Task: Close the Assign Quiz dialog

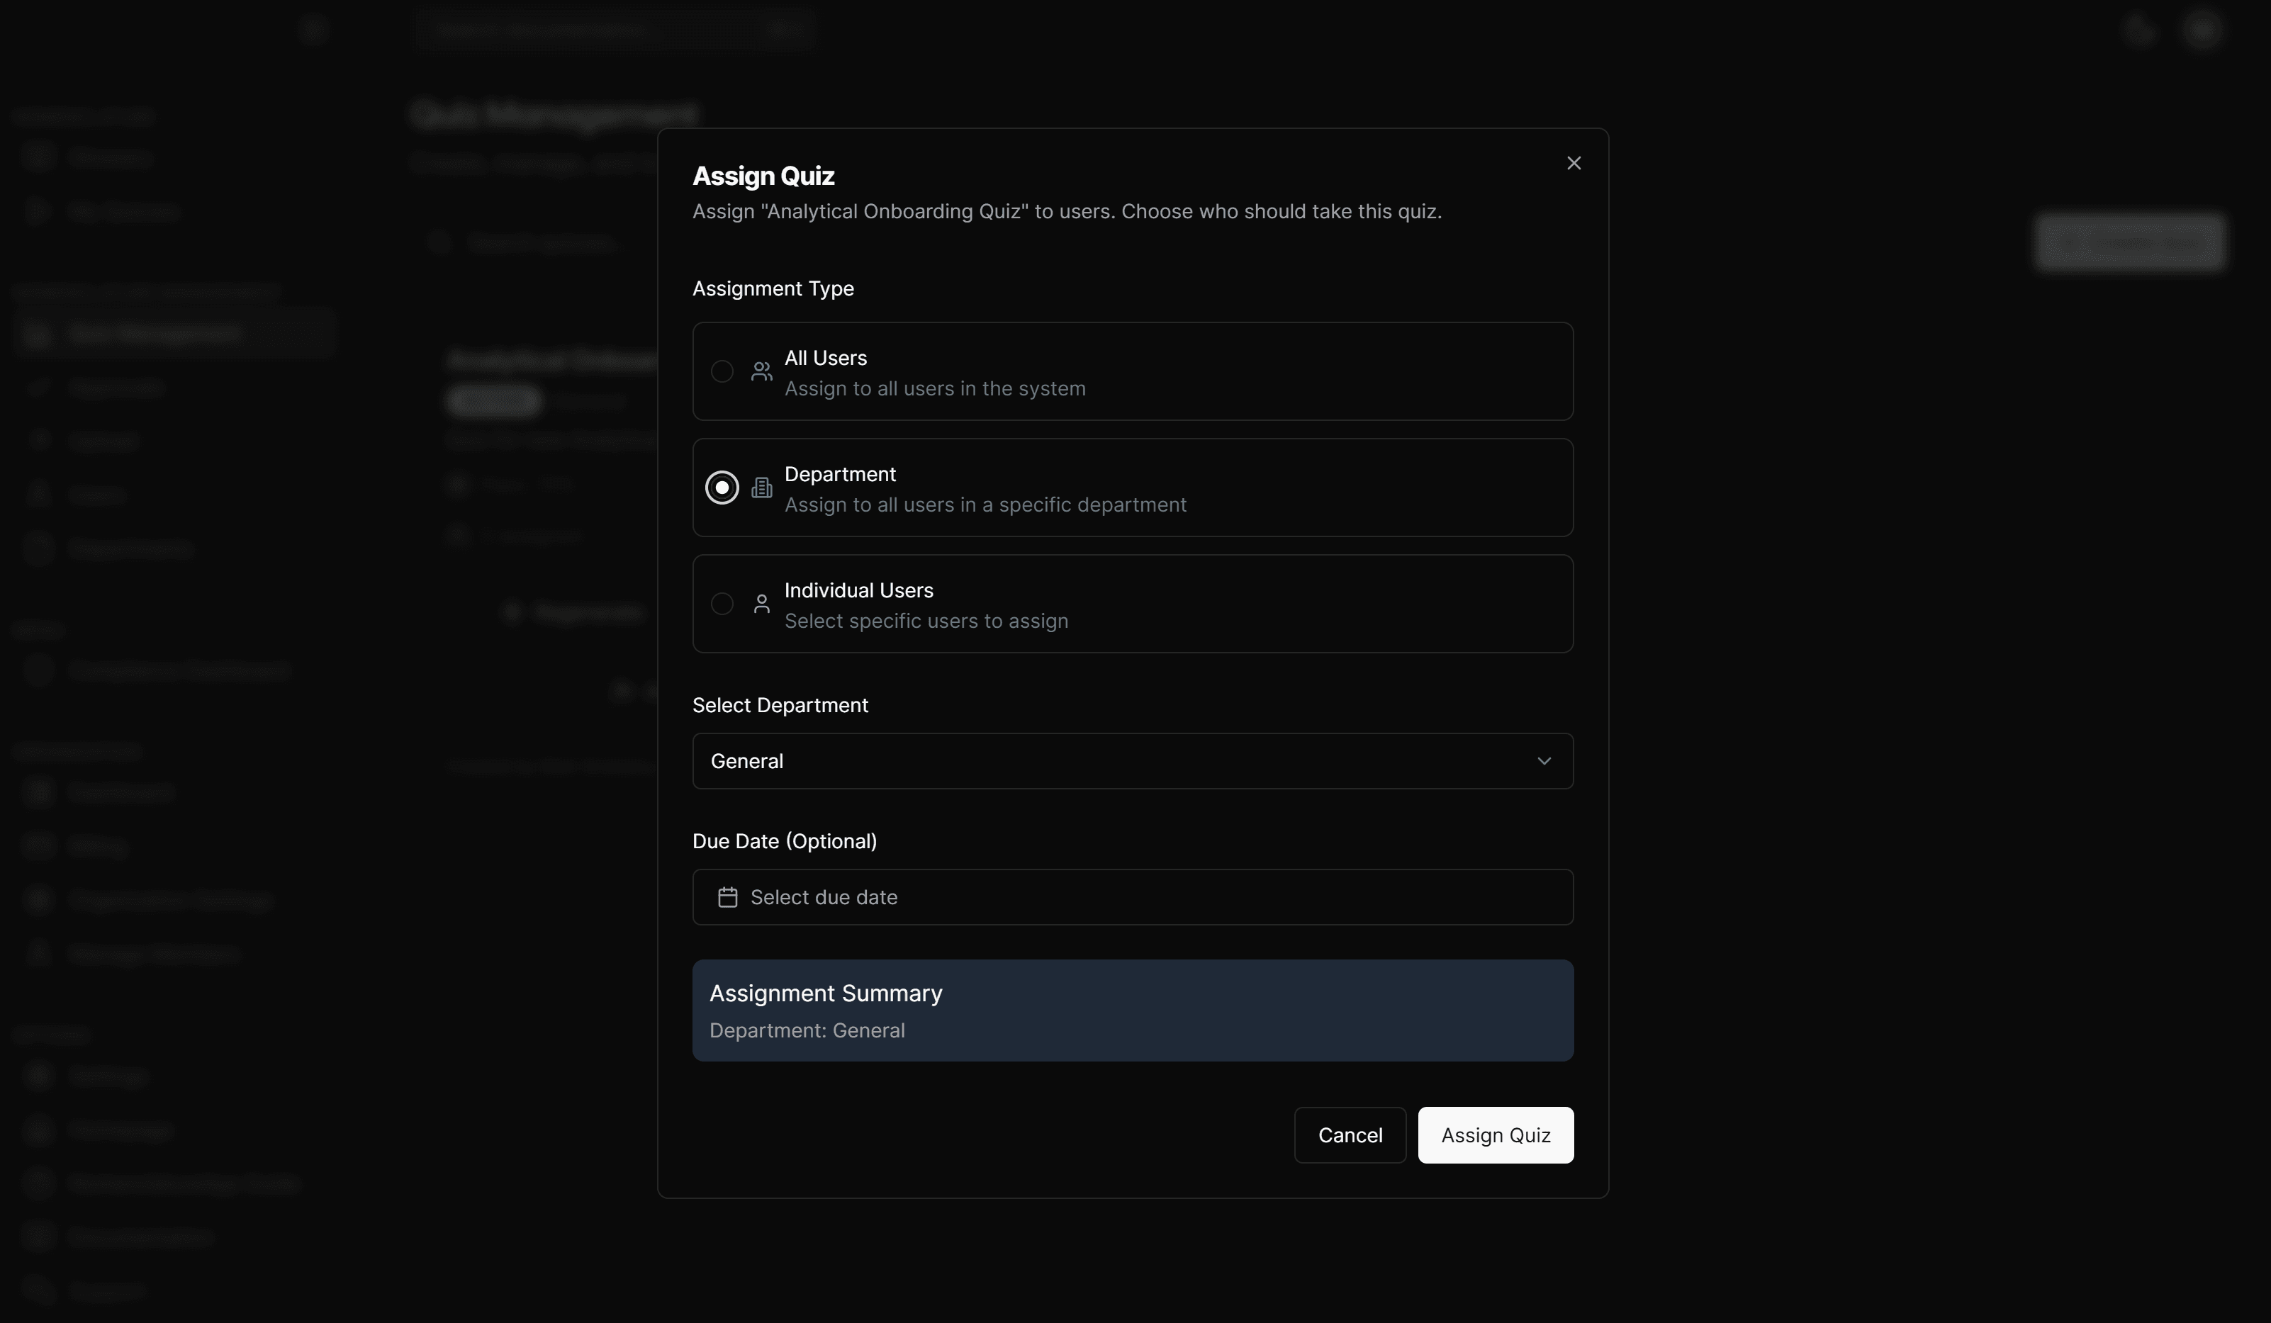Action: [x=1574, y=163]
